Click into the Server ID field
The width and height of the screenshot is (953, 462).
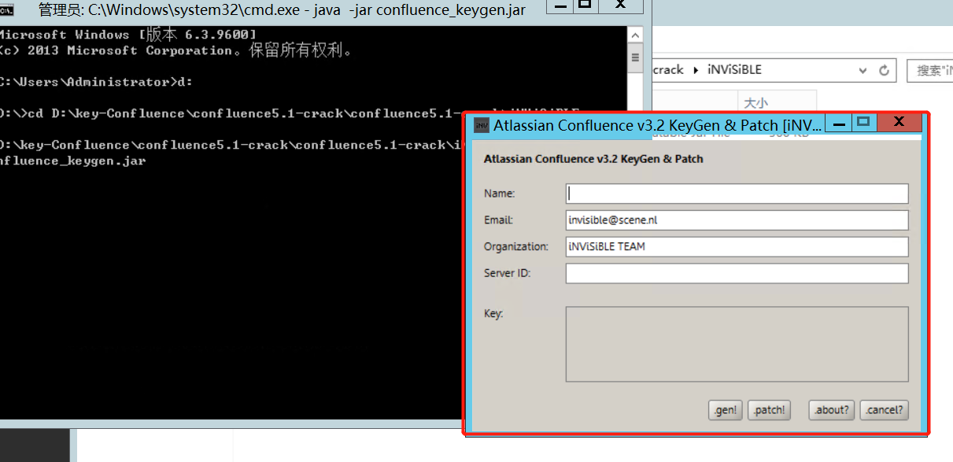click(737, 273)
